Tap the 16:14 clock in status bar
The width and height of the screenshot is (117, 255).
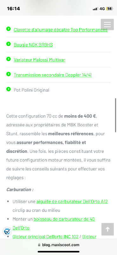tap(13, 9)
